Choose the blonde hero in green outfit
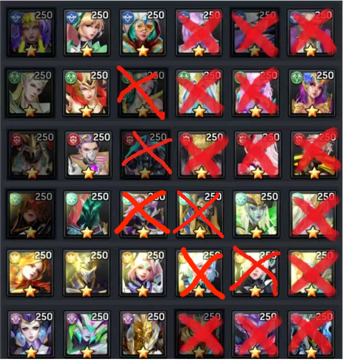343x360 pixels. 86,32
